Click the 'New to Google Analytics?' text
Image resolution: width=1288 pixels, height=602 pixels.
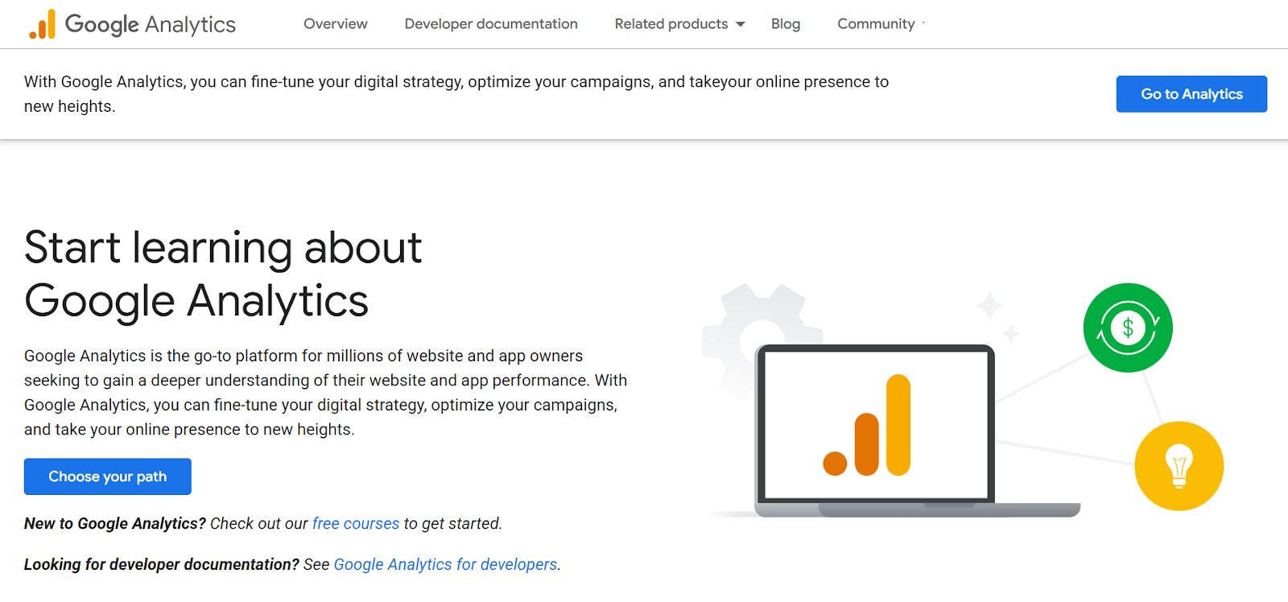pyautogui.click(x=115, y=524)
